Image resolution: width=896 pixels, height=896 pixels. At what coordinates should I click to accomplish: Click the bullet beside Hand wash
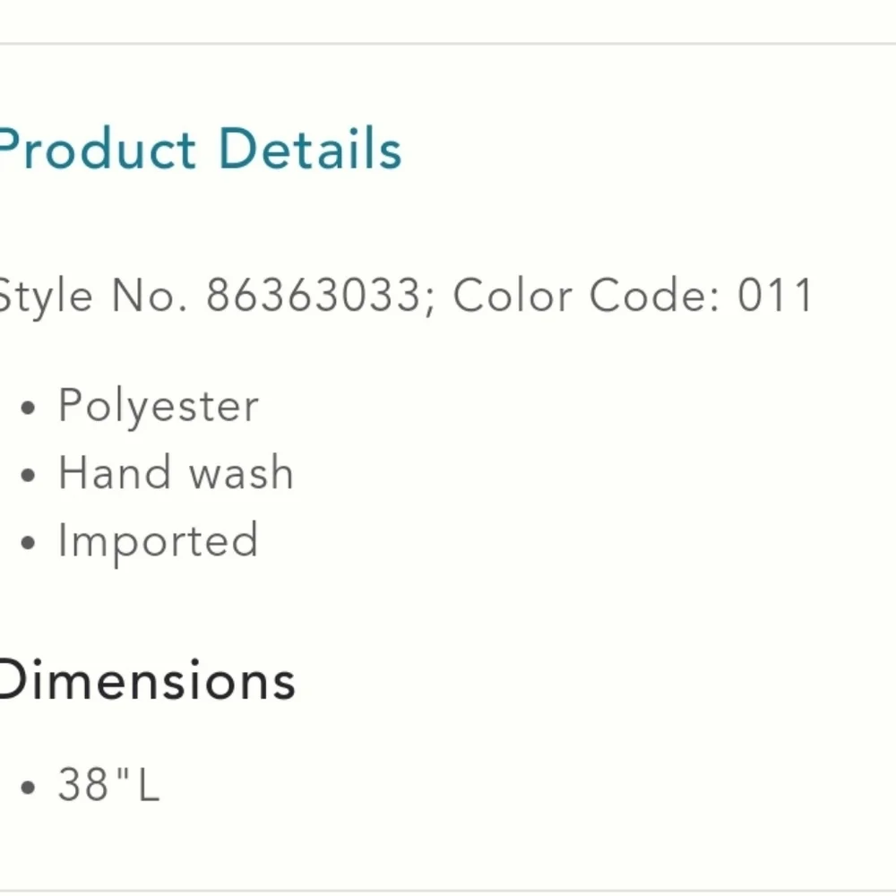pos(30,476)
